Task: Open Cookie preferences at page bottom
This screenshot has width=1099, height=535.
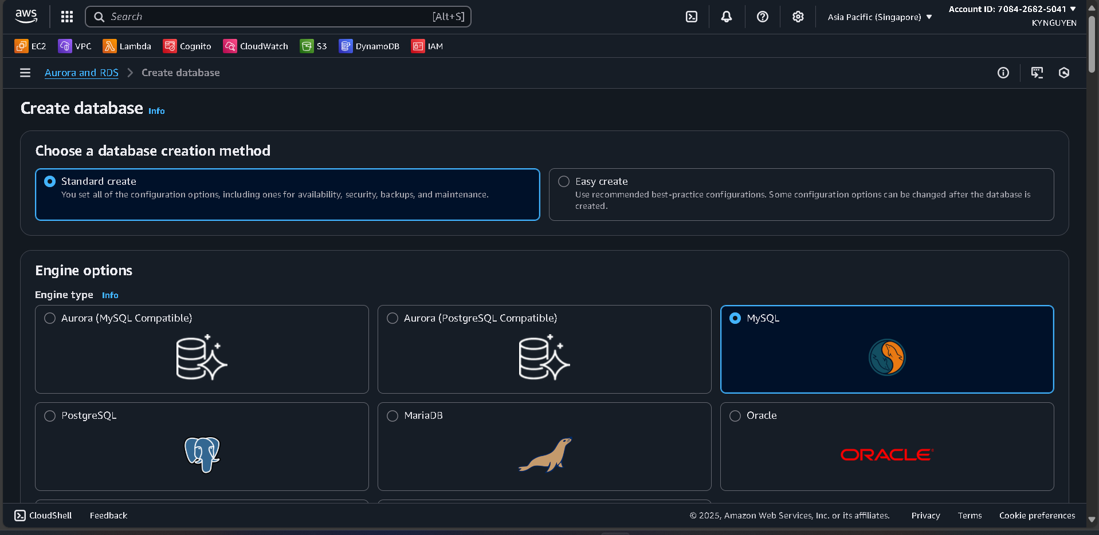Action: click(x=1037, y=515)
